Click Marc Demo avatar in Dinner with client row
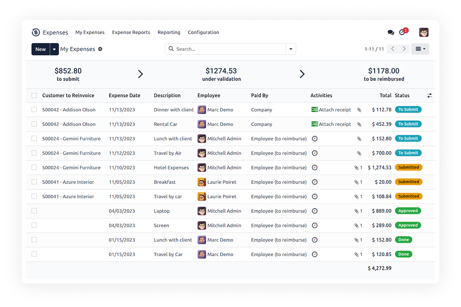 (202, 110)
